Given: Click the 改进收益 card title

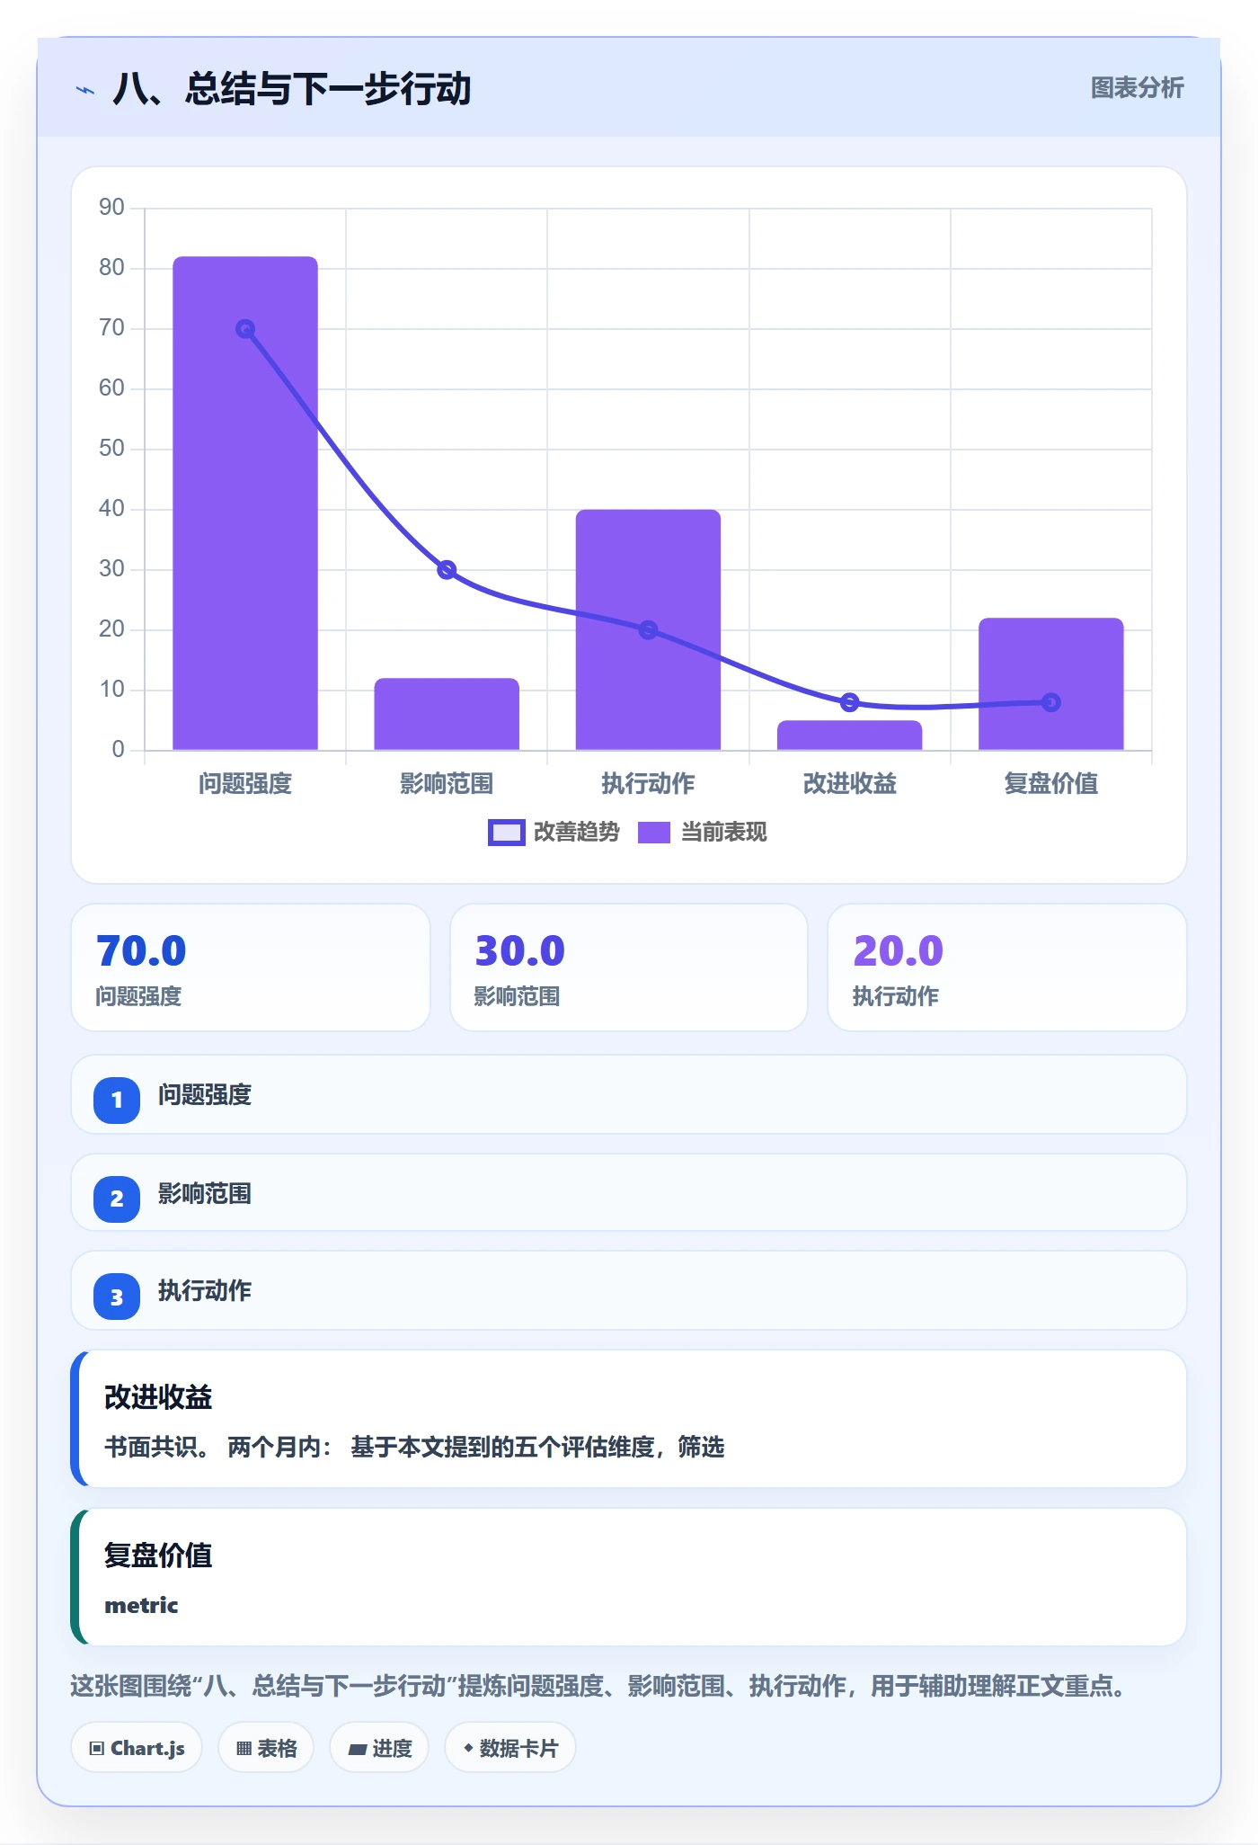Looking at the screenshot, I should [158, 1397].
